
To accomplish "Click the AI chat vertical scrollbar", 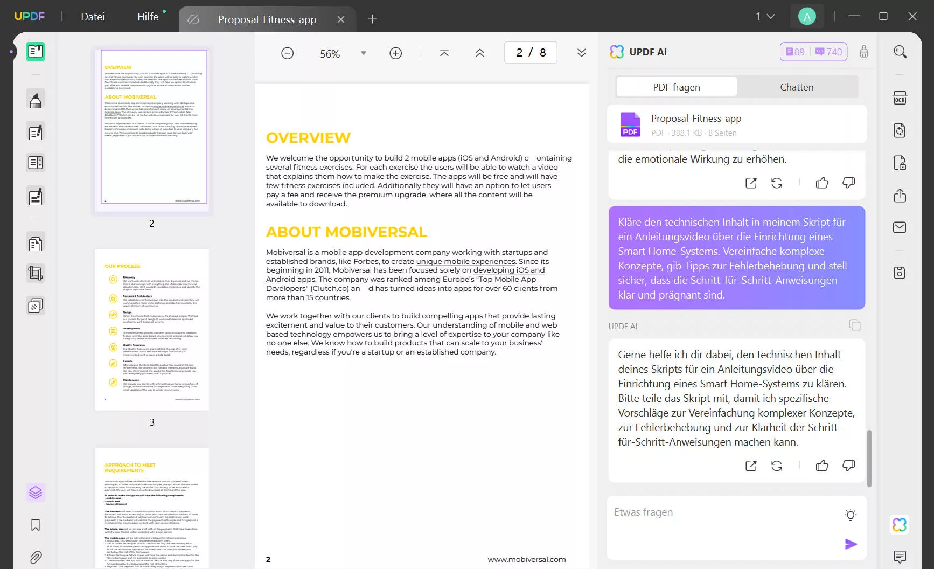I will pyautogui.click(x=869, y=458).
